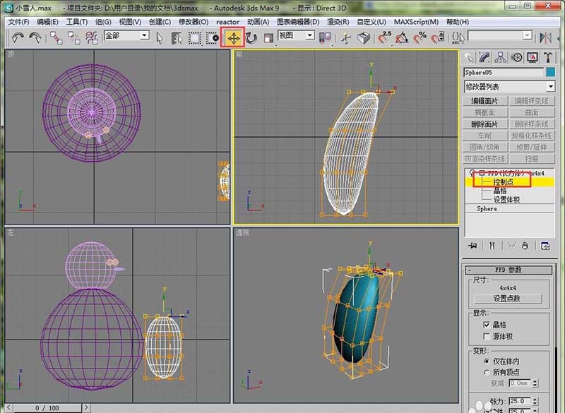The width and height of the screenshot is (565, 413).
Task: Click the time slider next-frame arrow
Action: point(86,408)
